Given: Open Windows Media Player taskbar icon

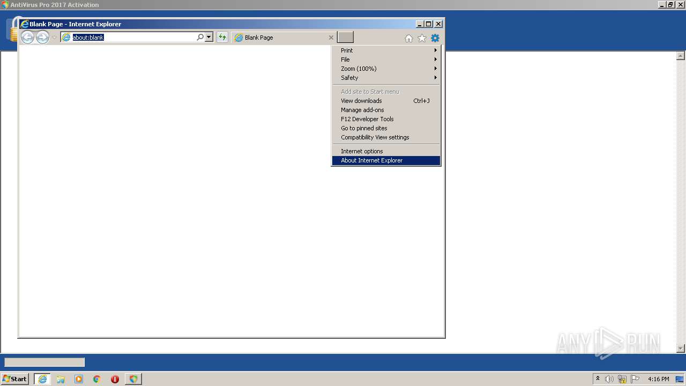Looking at the screenshot, I should point(79,379).
